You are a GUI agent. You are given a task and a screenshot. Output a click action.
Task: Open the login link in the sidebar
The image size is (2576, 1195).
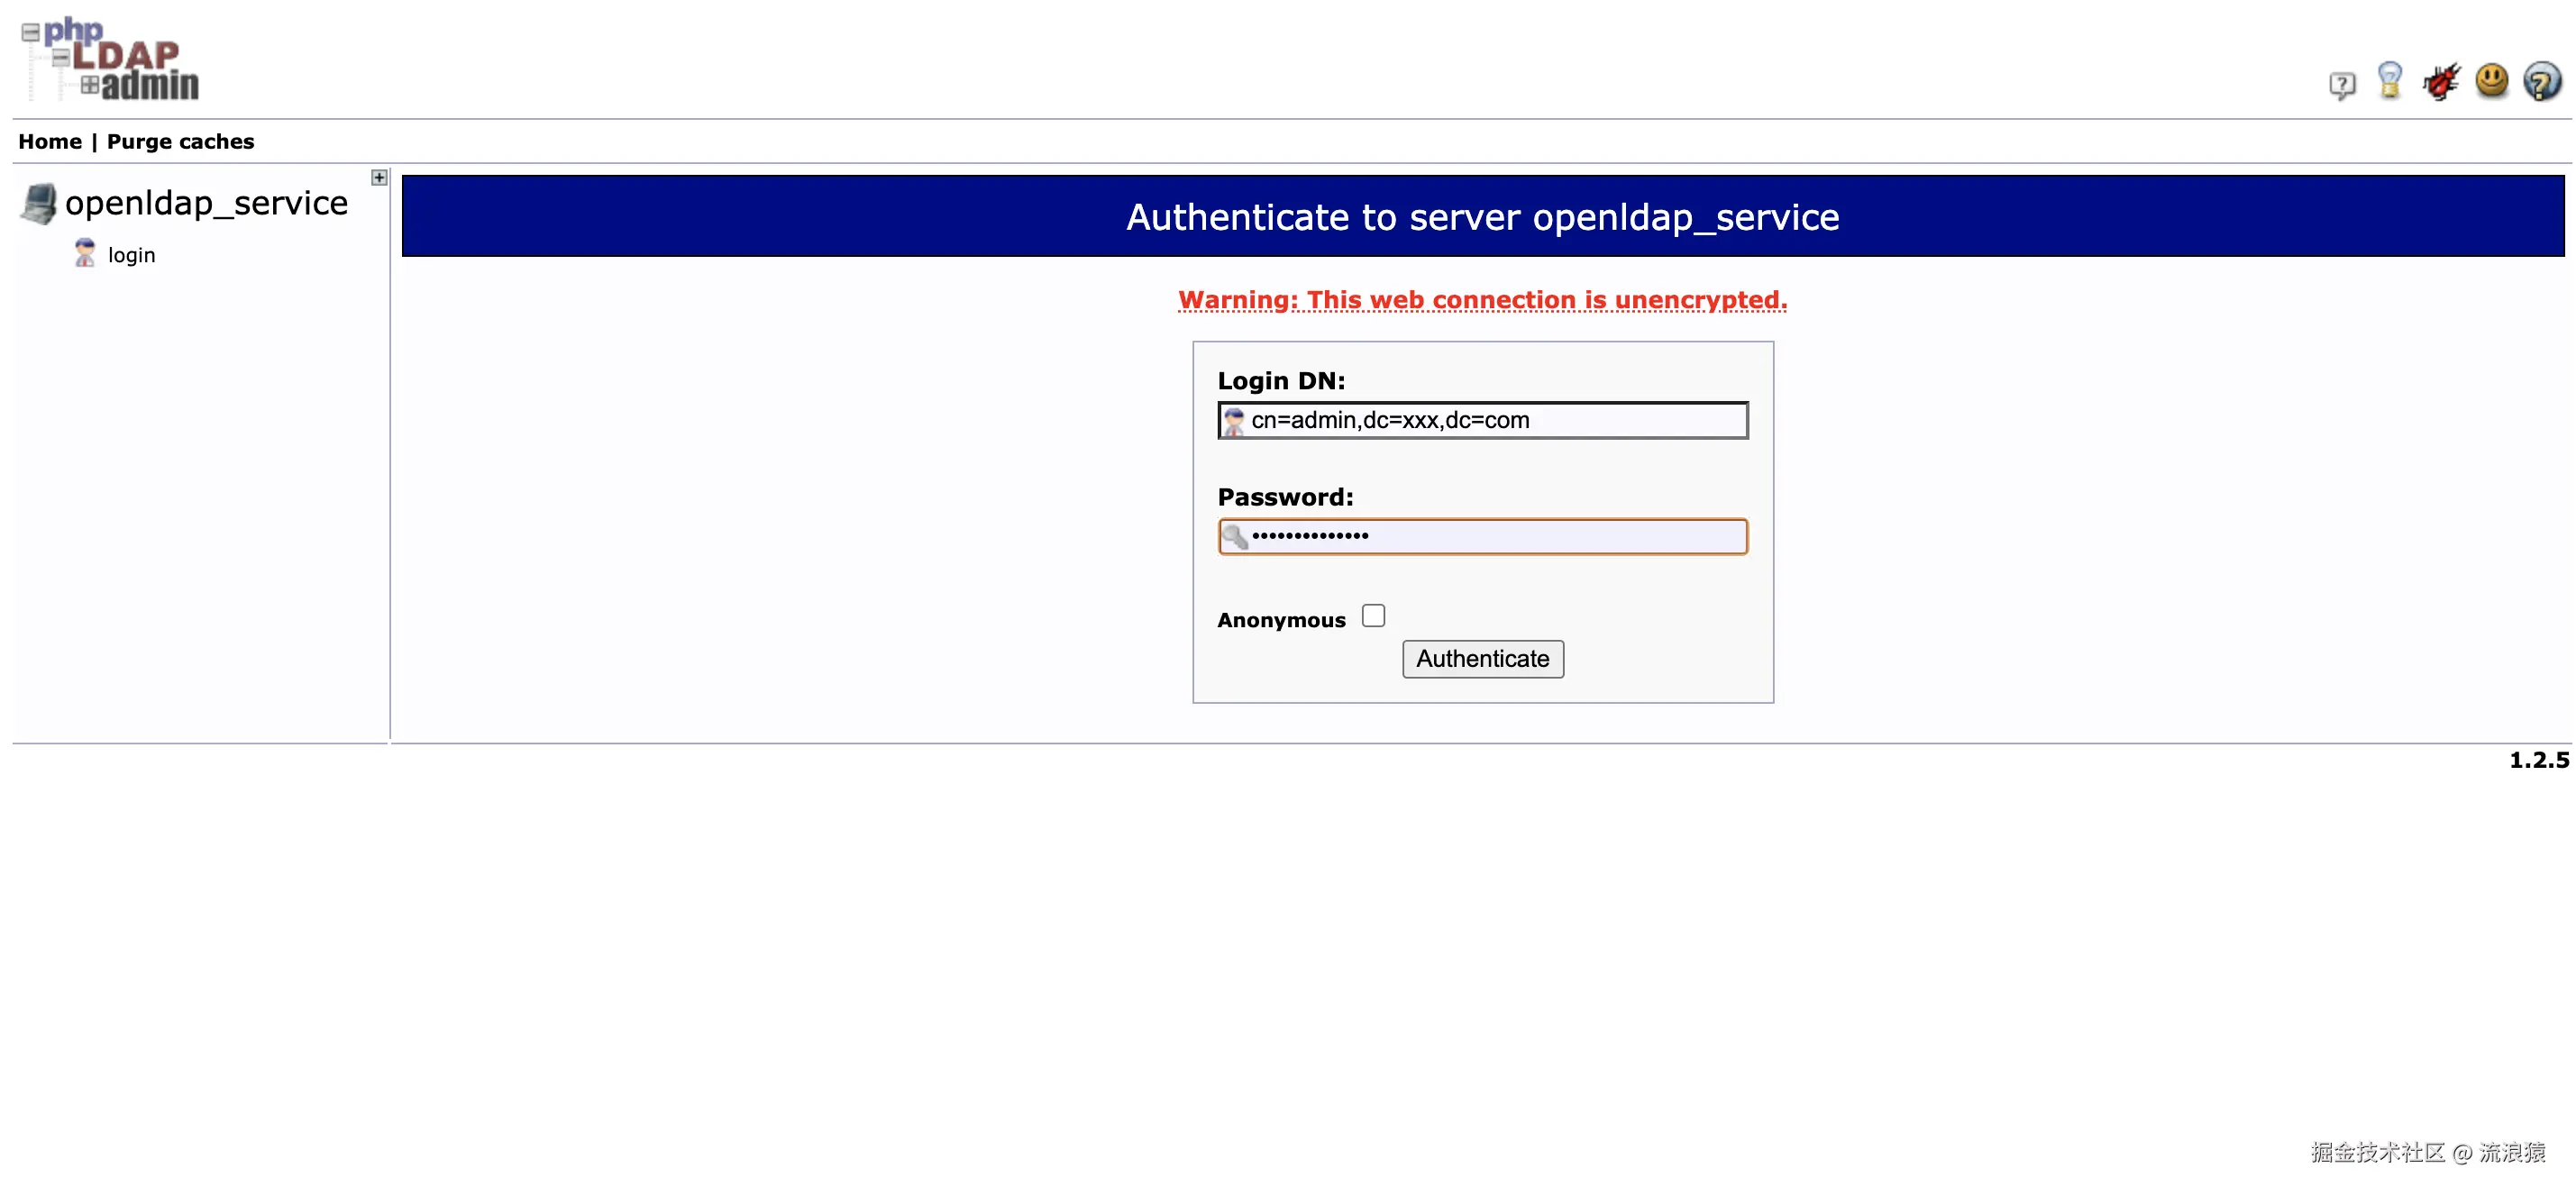pyautogui.click(x=131, y=256)
